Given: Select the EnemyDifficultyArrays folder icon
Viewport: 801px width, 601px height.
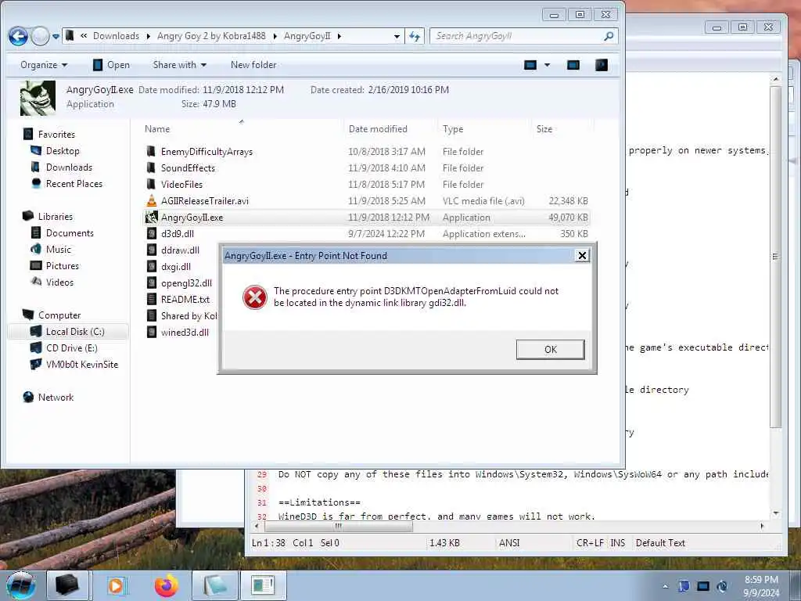Looking at the screenshot, I should 151,151.
